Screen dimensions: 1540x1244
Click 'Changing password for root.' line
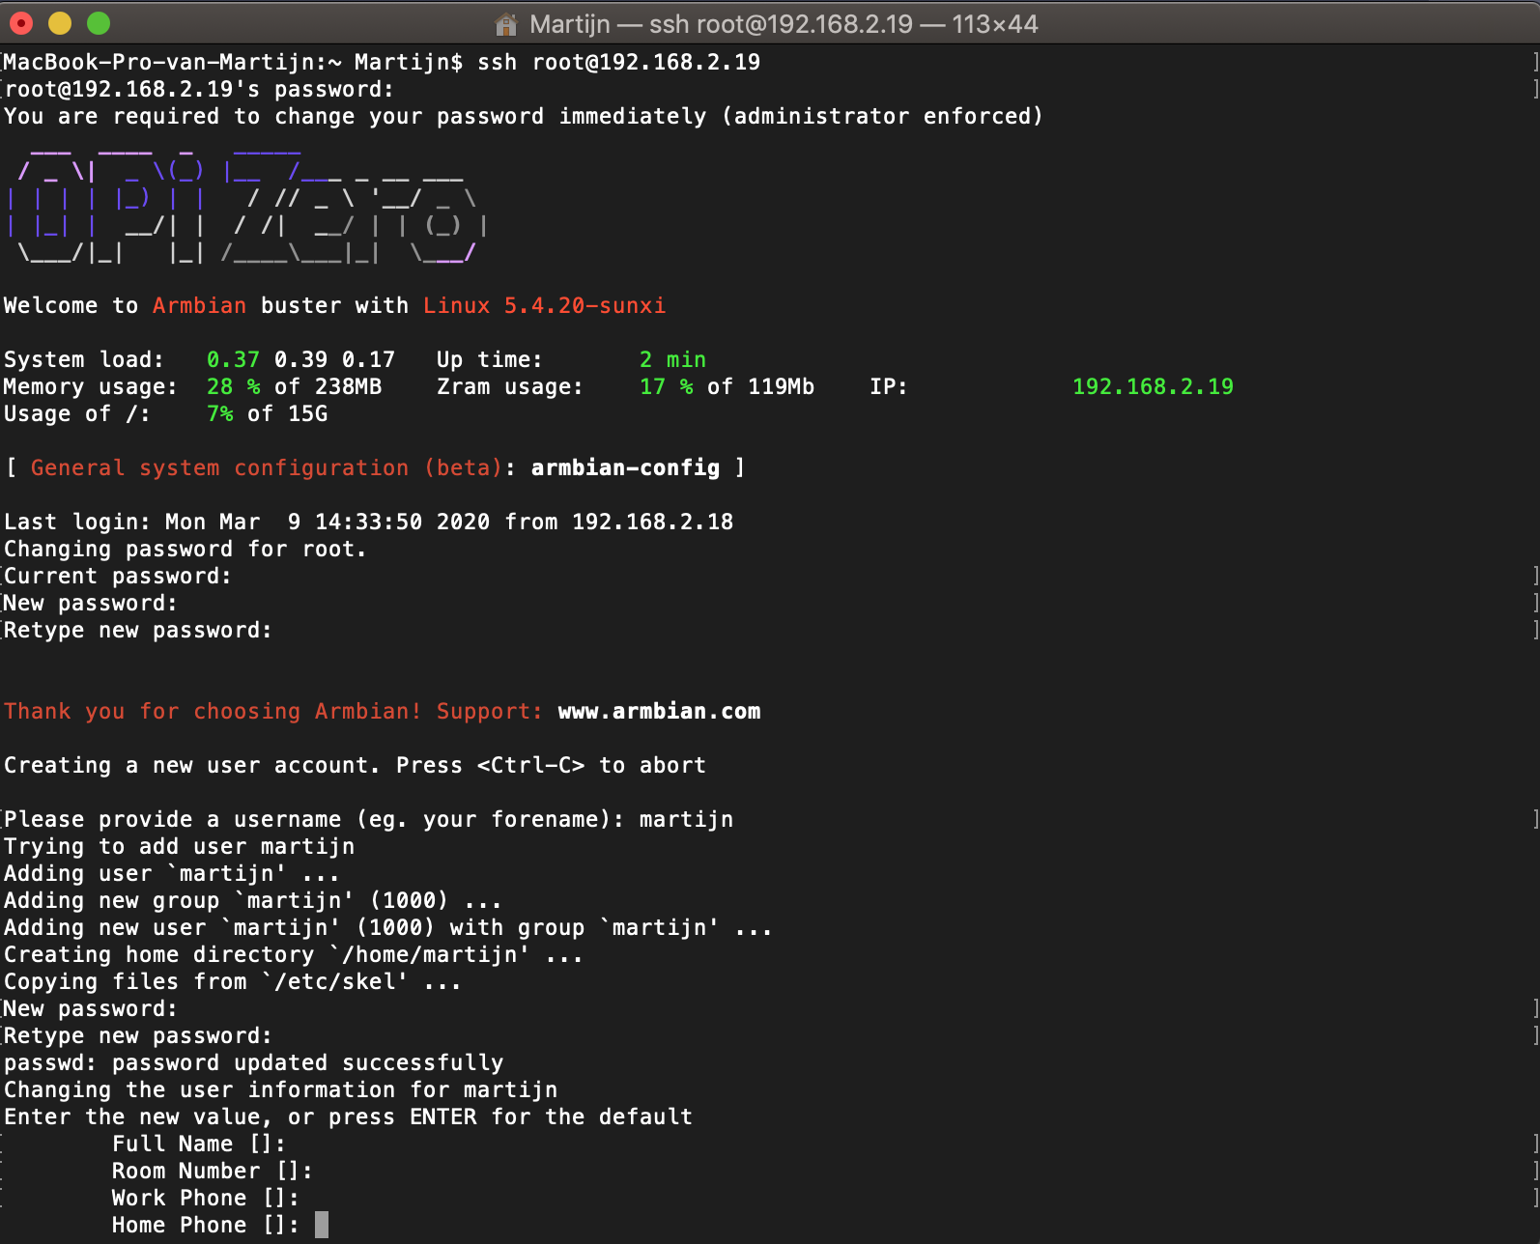pyautogui.click(x=185, y=549)
